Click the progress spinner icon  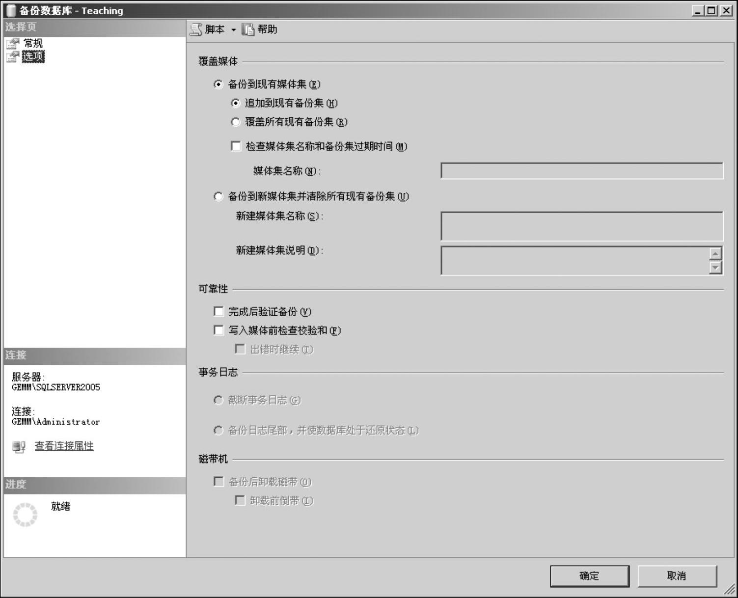(x=25, y=515)
